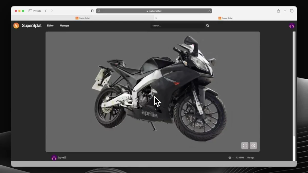308x173 pixels.
Task: Open the Safari sidebar icon
Action: (x=30, y=11)
